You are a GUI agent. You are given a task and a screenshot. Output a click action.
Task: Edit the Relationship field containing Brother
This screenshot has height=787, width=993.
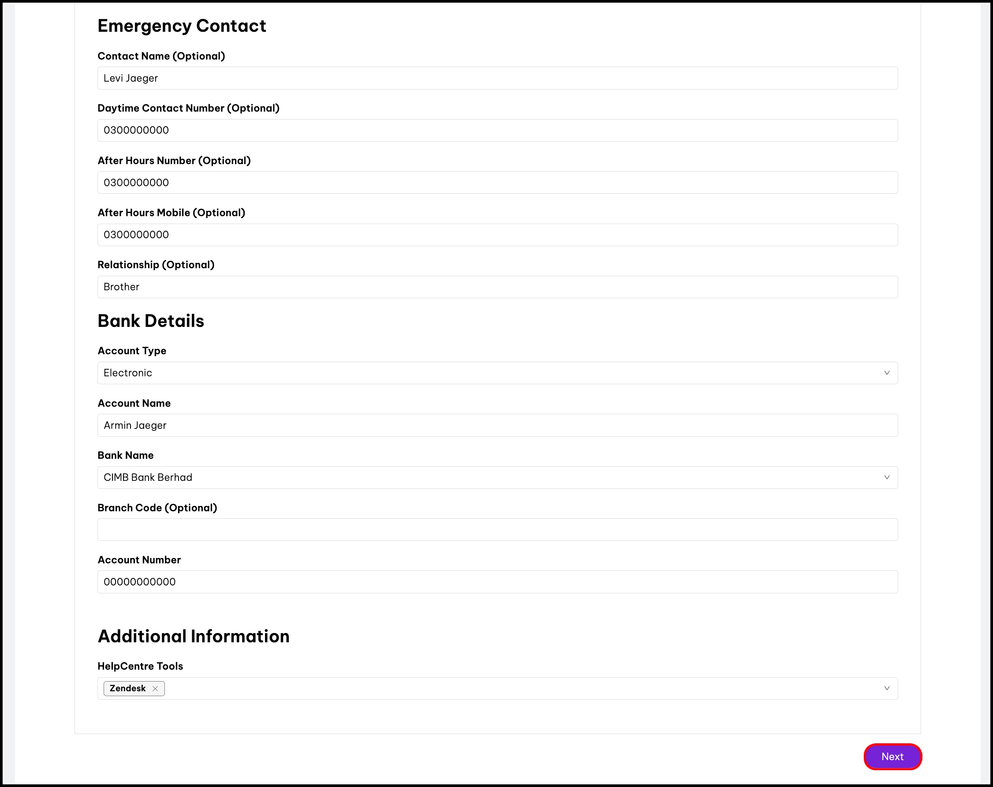click(x=497, y=287)
